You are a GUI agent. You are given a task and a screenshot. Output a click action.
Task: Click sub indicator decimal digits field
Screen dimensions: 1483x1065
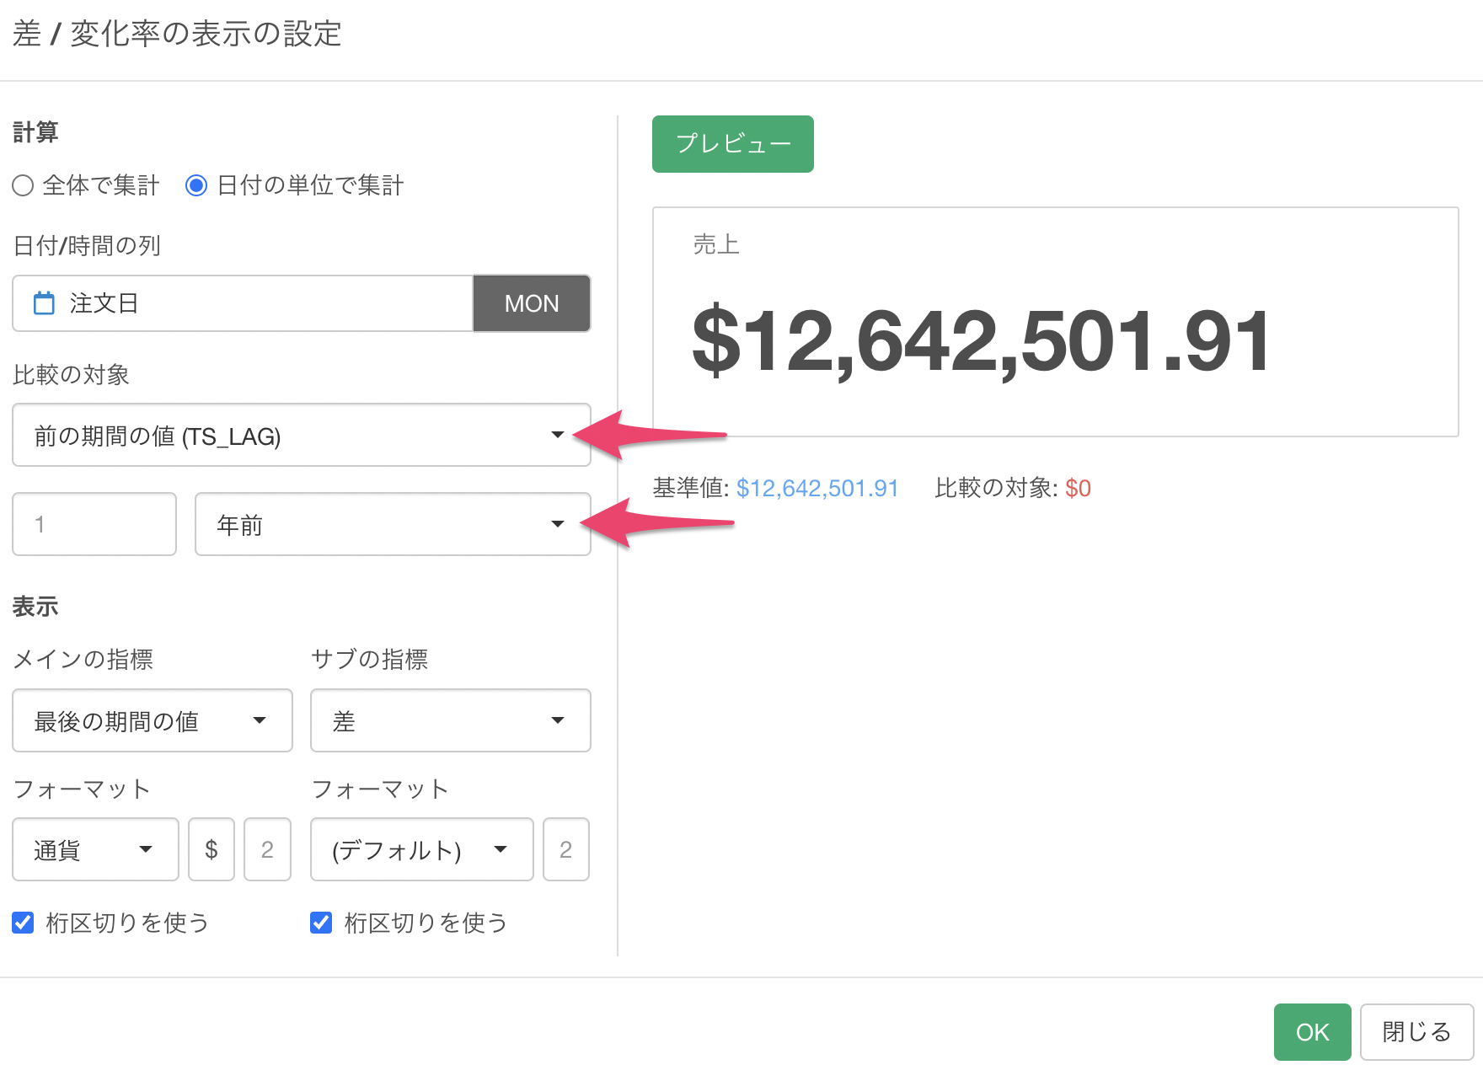click(x=565, y=849)
